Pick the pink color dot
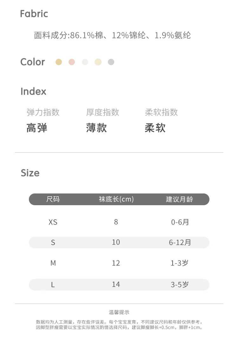 [x=72, y=62]
